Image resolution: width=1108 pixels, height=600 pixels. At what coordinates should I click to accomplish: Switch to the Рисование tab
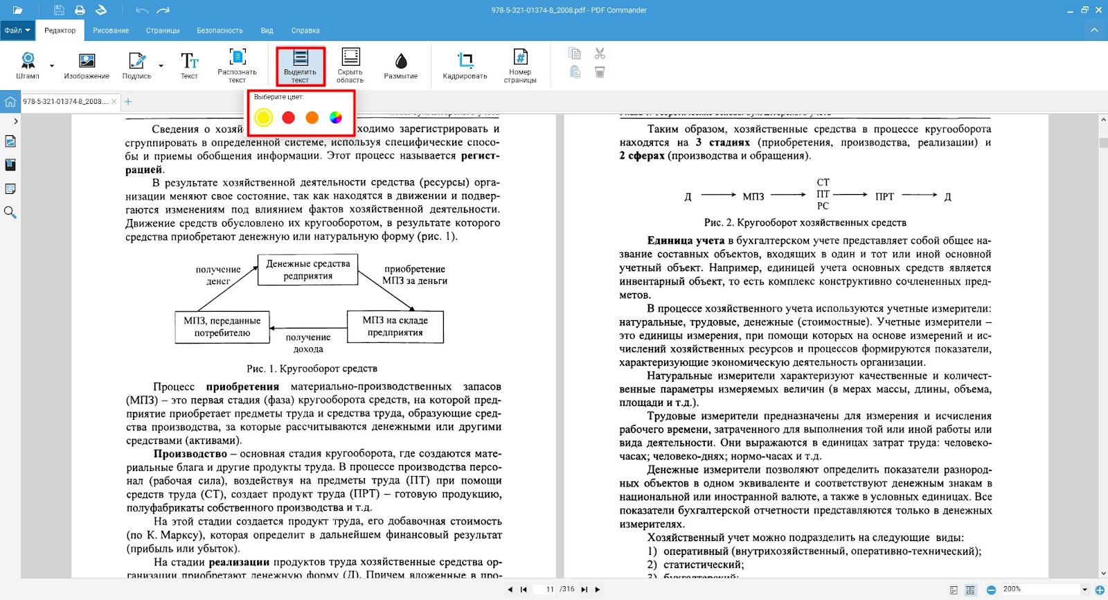111,30
